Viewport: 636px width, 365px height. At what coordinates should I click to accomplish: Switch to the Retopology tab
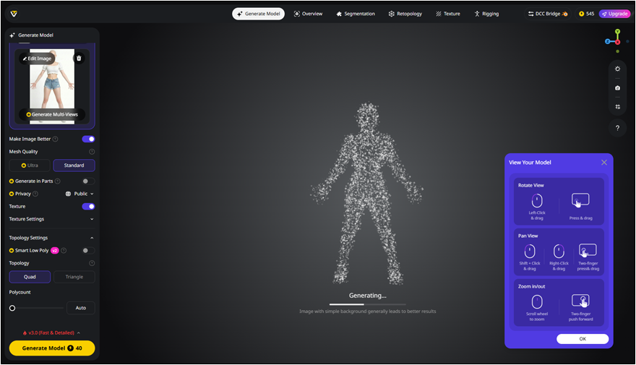click(x=405, y=14)
